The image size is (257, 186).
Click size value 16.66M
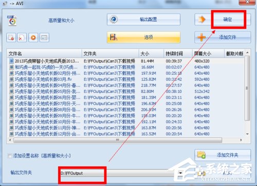tap(148, 67)
